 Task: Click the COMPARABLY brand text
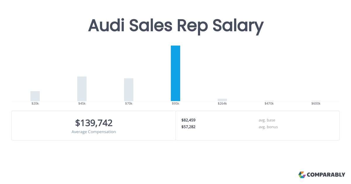[326, 175]
